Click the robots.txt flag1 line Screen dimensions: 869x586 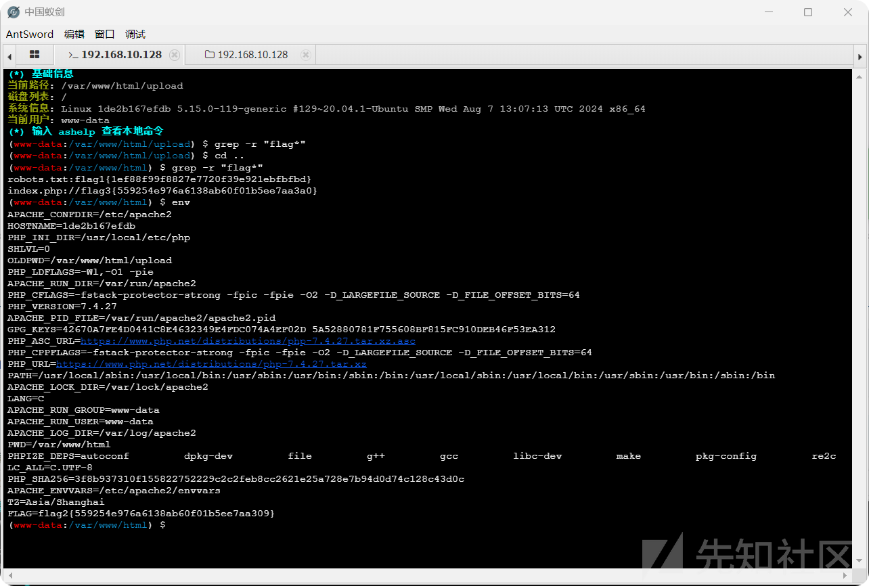159,179
